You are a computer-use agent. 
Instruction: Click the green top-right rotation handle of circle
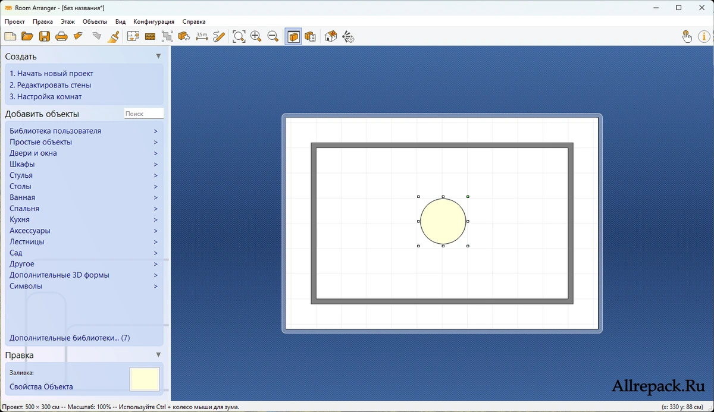468,196
